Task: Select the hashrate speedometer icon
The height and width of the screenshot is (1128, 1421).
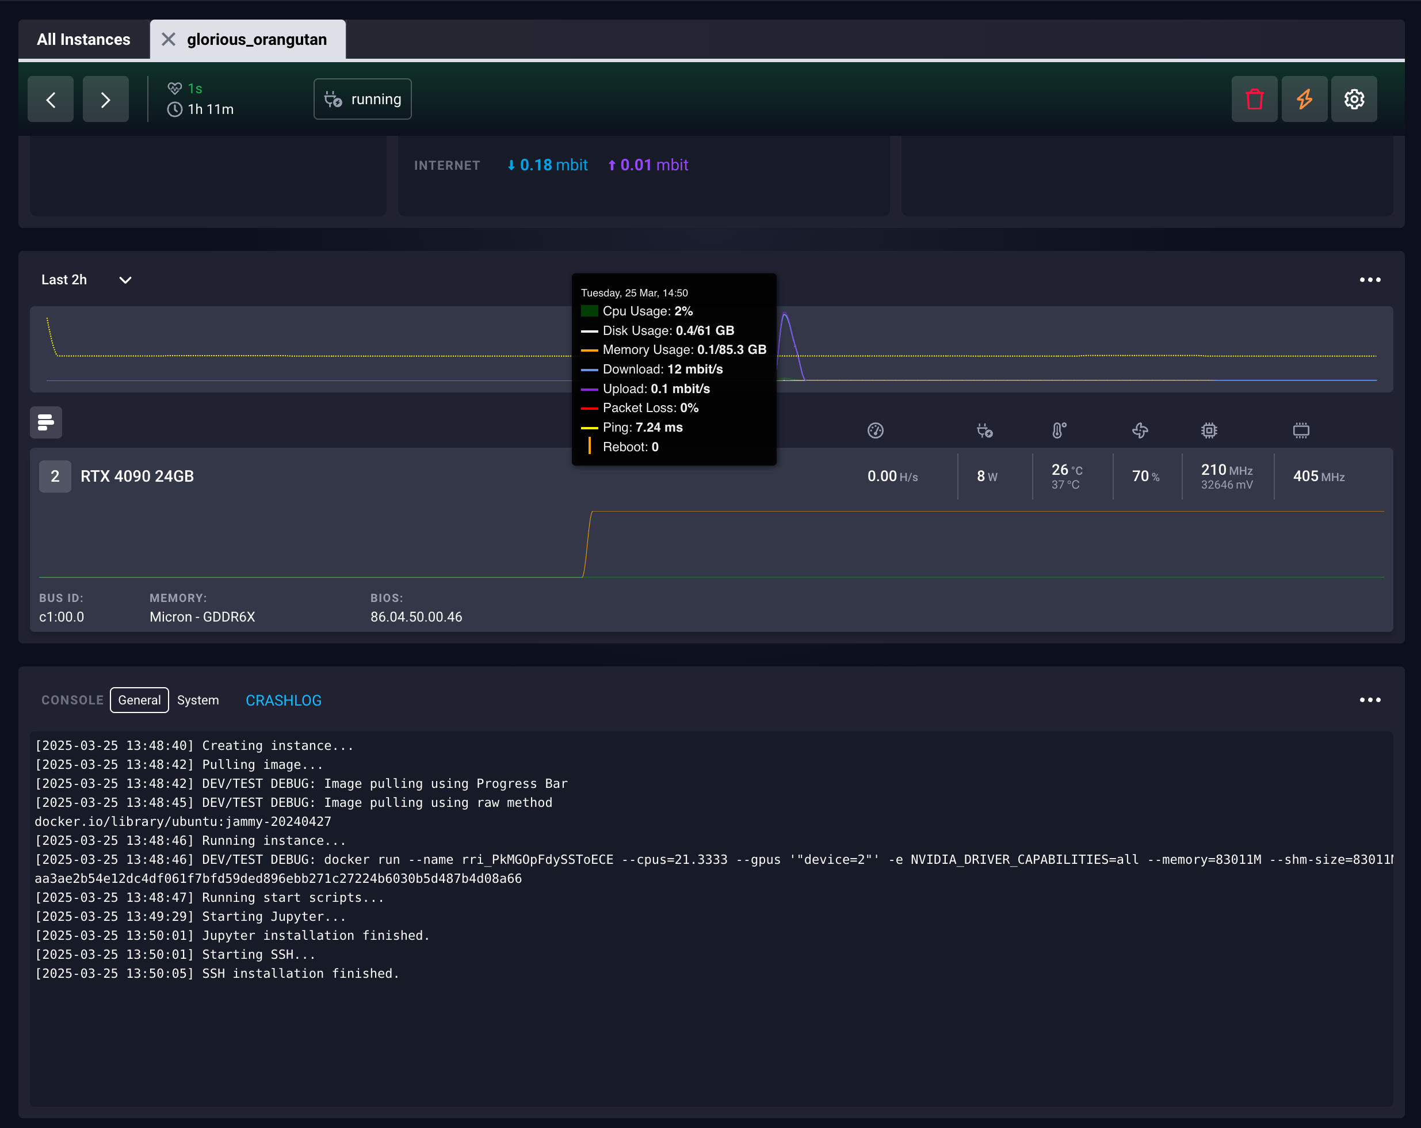Action: (876, 430)
